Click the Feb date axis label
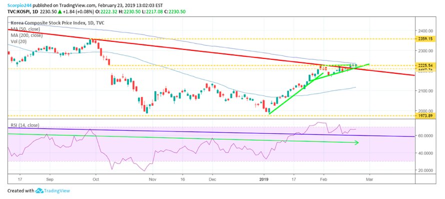 click(x=323, y=179)
